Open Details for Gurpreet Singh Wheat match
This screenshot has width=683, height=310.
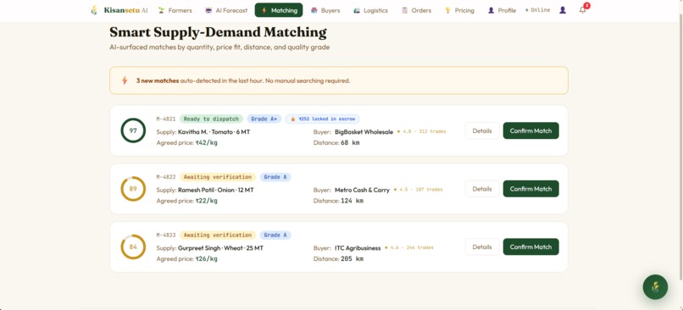[482, 246]
